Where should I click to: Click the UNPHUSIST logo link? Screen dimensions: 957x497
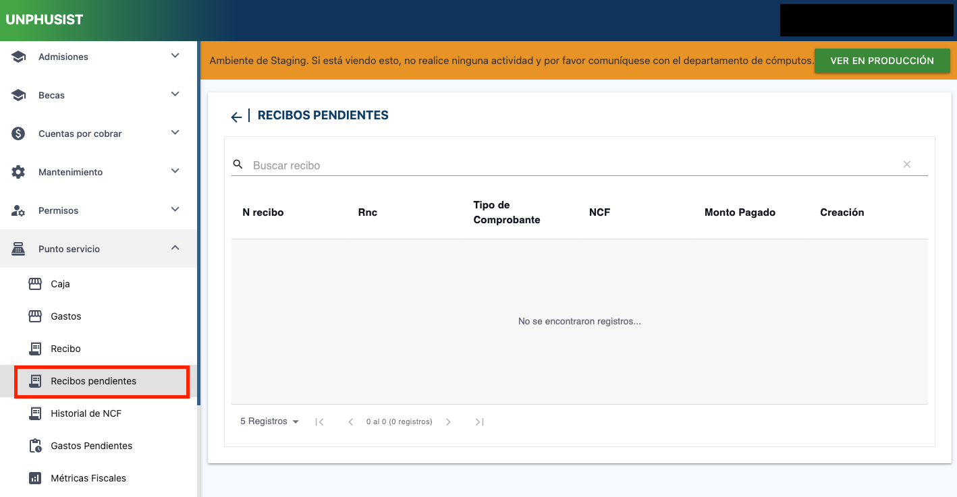click(x=45, y=20)
